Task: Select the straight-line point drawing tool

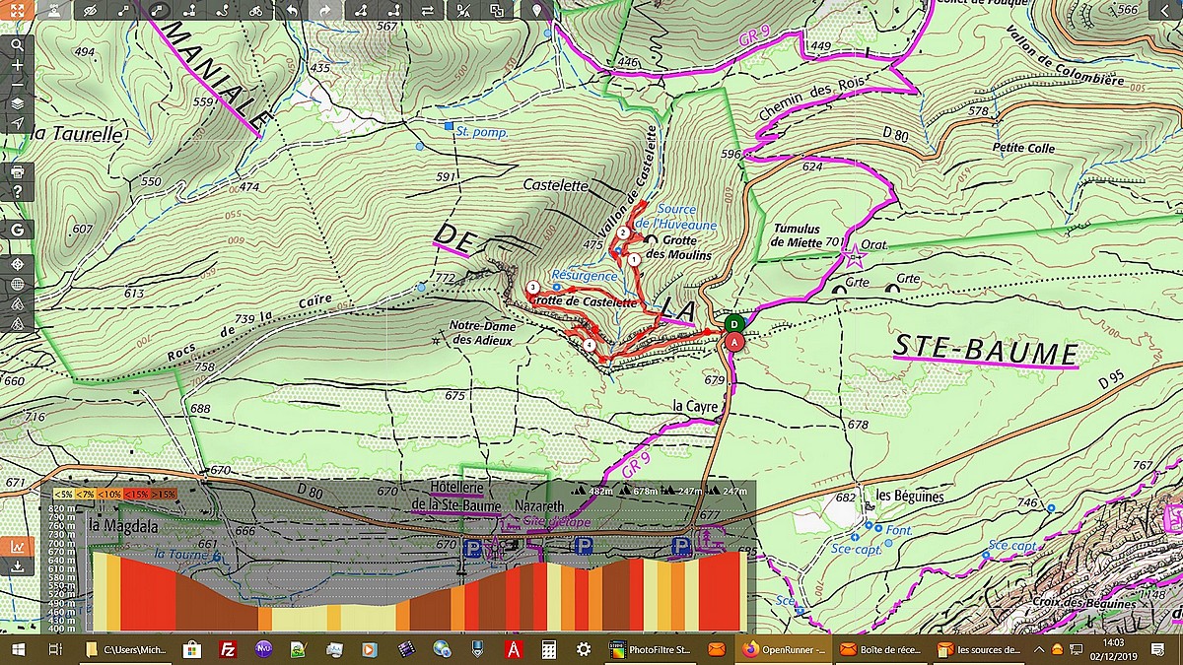Action: tap(123, 10)
